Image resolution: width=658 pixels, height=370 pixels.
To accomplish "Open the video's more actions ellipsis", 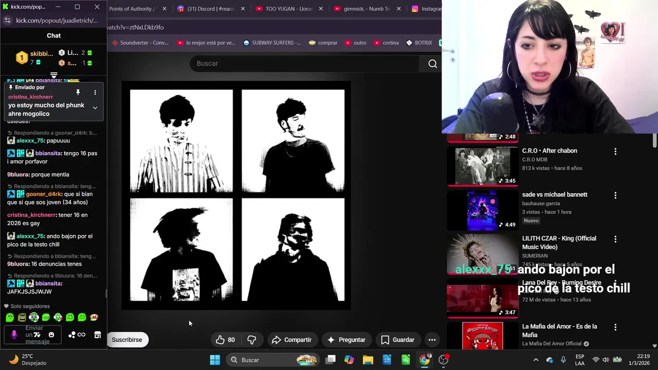I will [x=432, y=340].
